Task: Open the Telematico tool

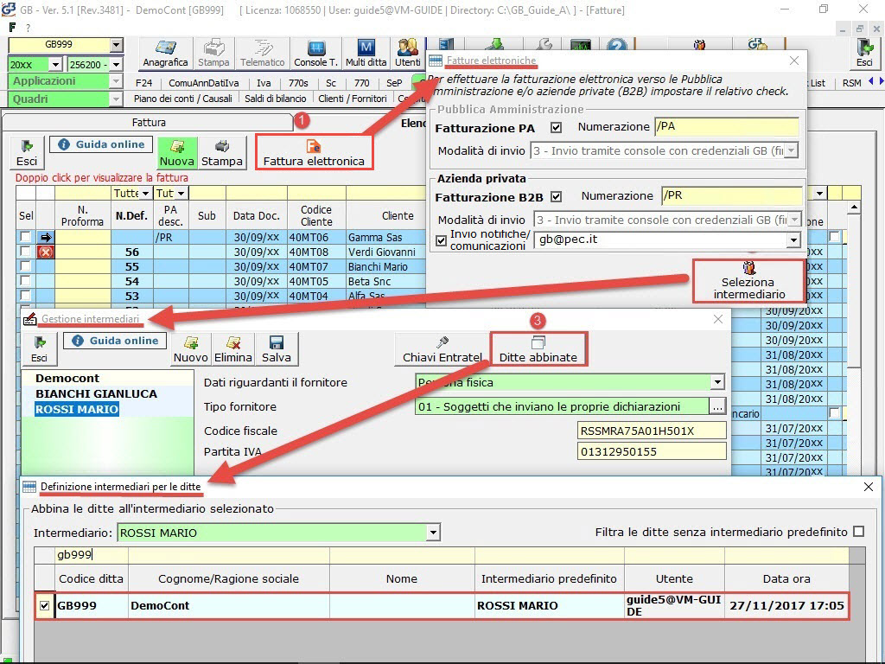Action: click(x=262, y=54)
